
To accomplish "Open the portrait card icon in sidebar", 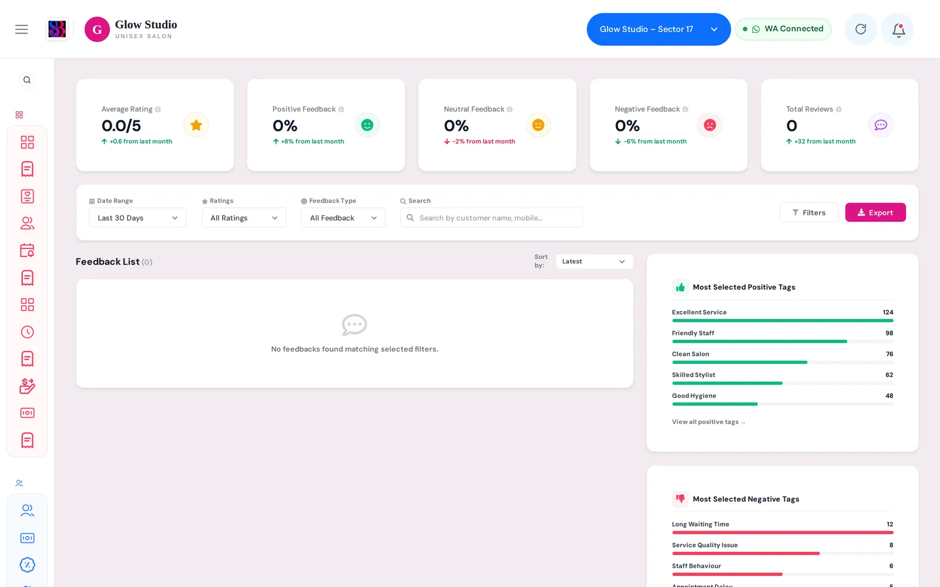I will click(x=27, y=197).
